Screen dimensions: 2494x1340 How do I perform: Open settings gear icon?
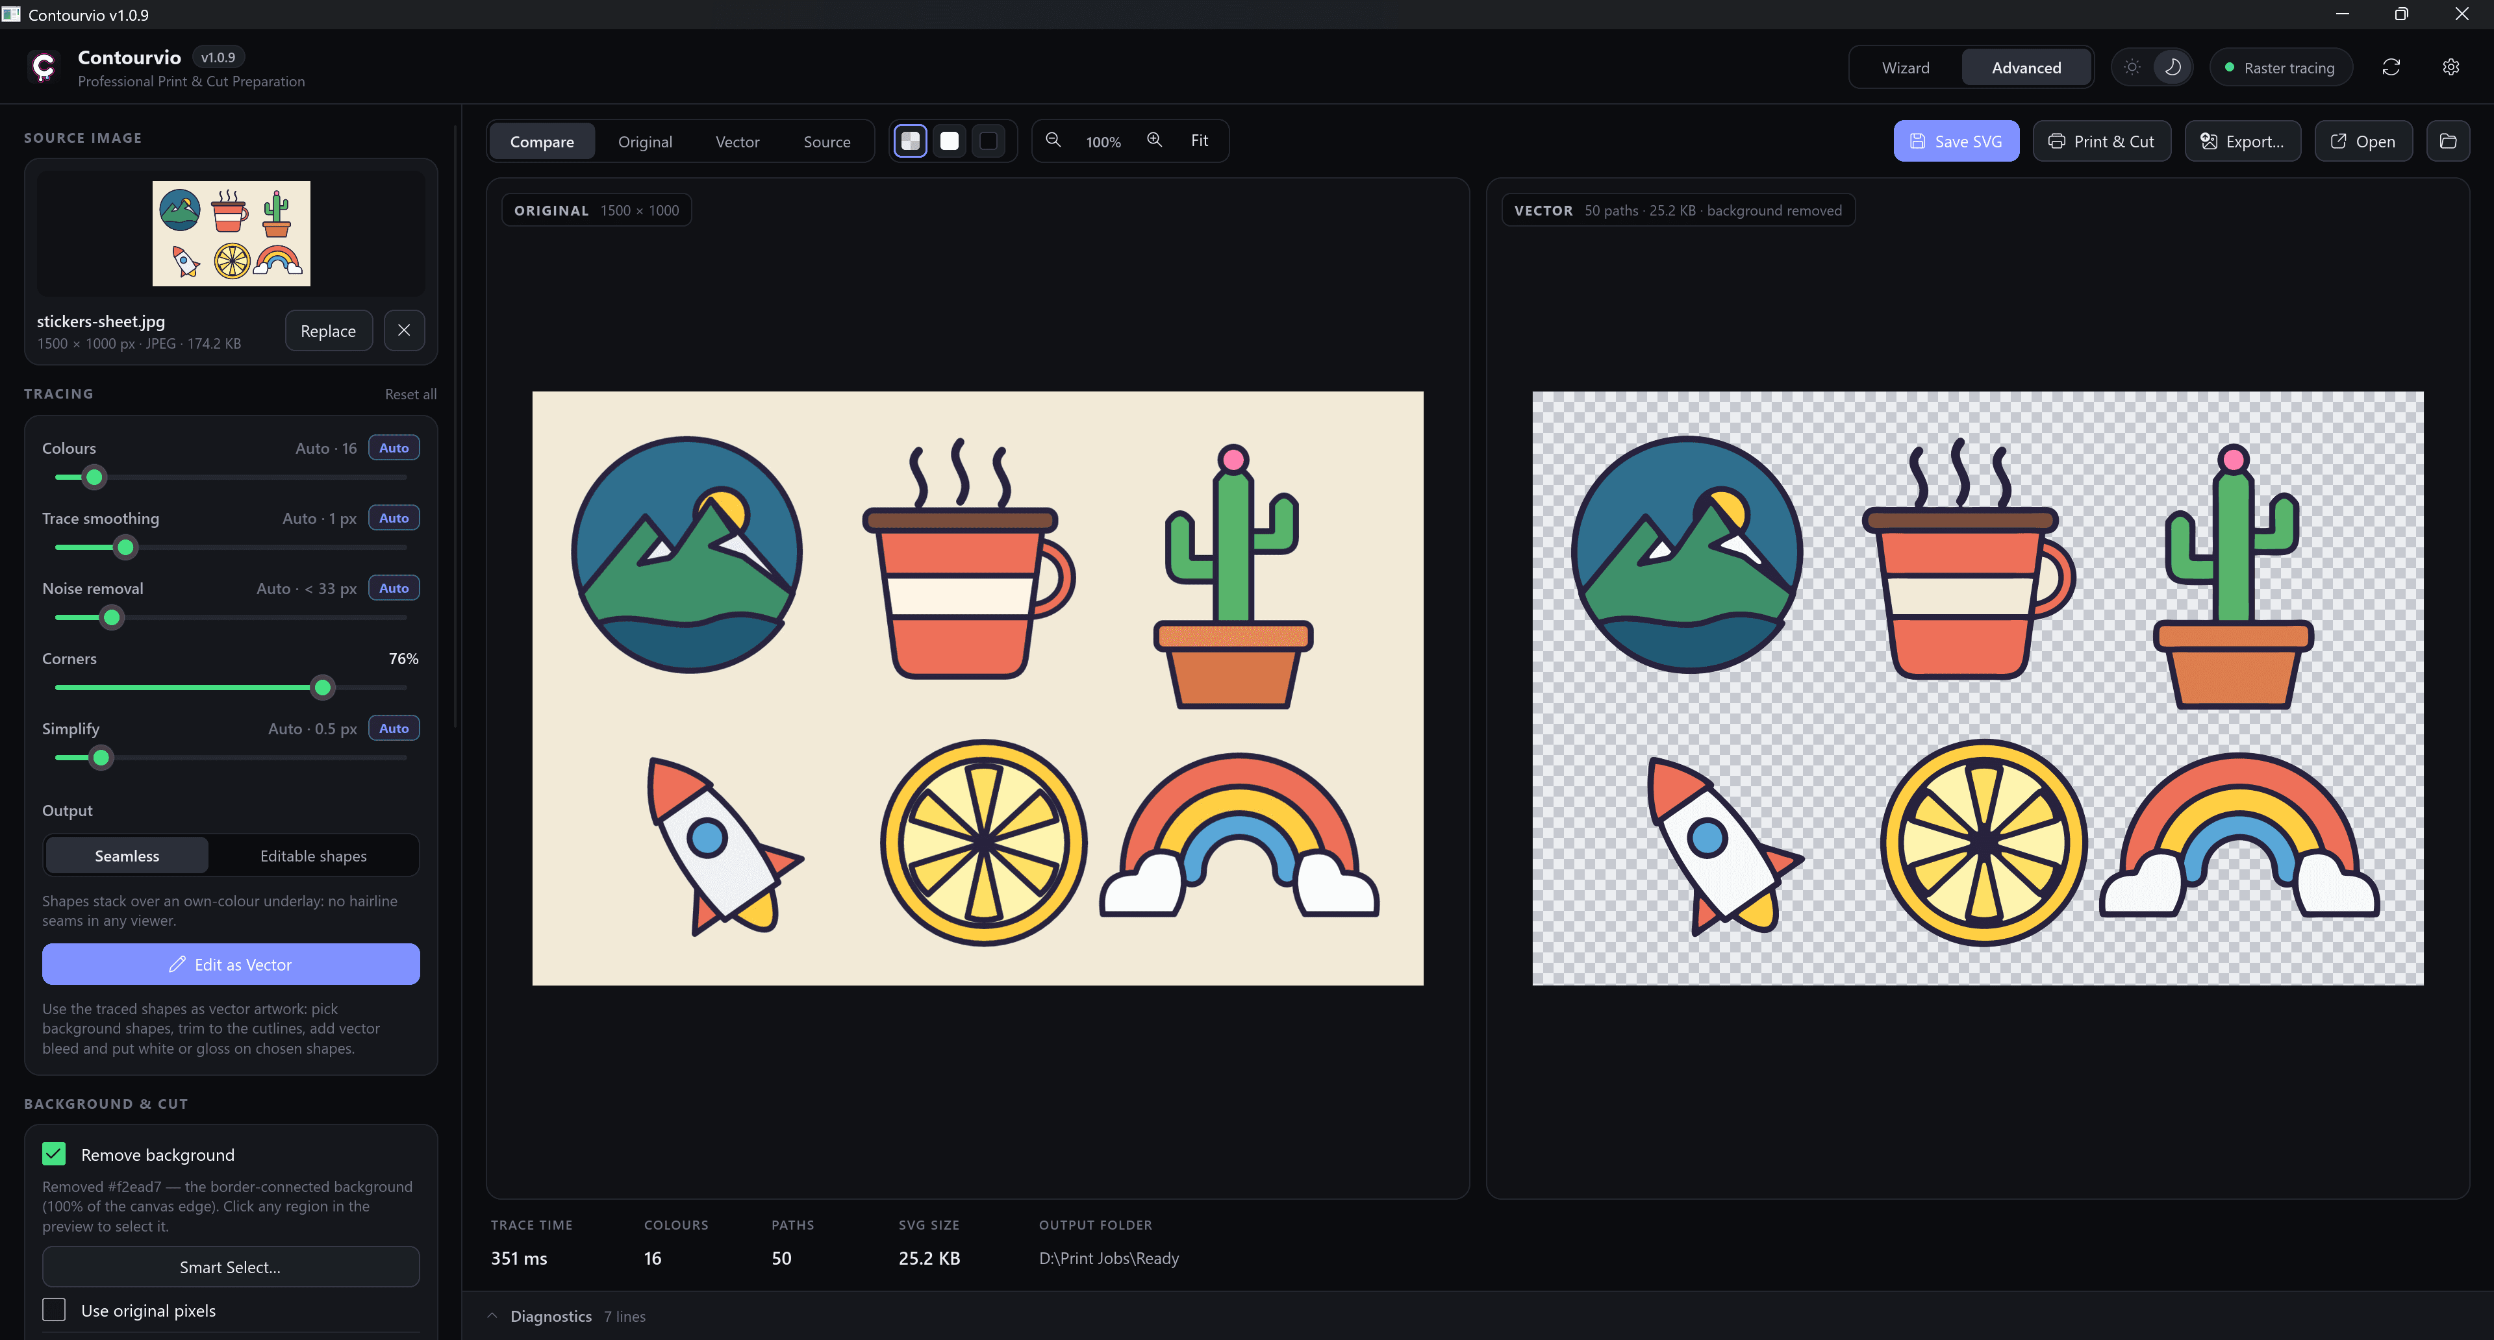tap(2450, 67)
